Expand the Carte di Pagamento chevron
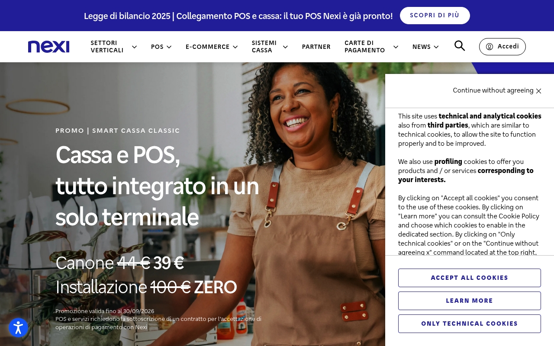 coord(396,47)
